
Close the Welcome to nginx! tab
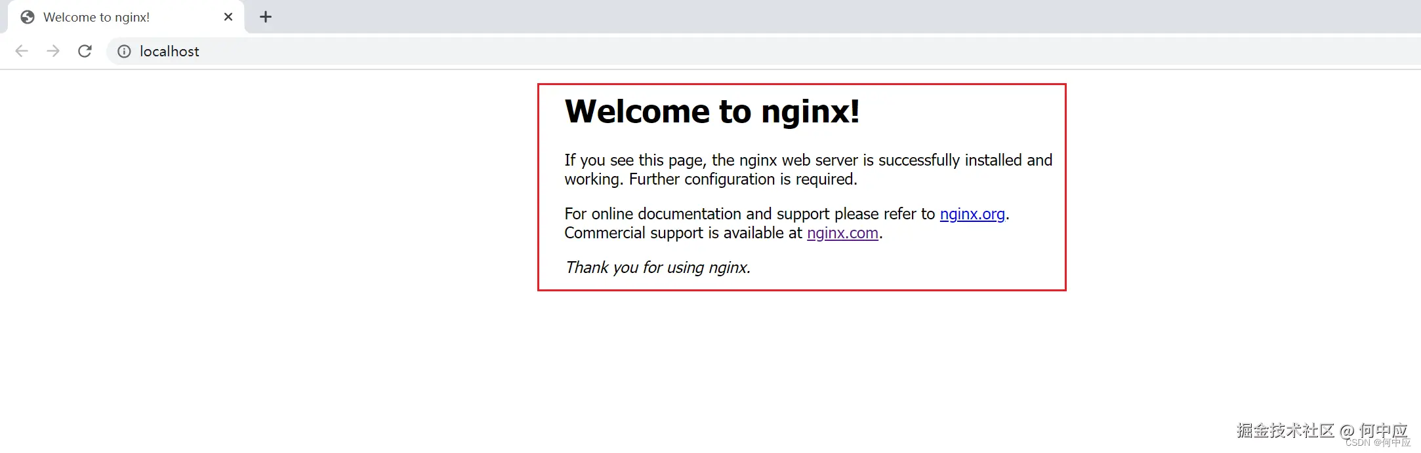pyautogui.click(x=228, y=17)
